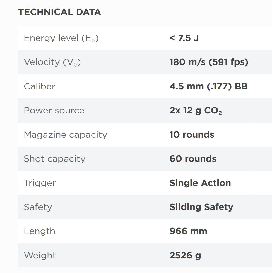Click the Energy level label
This screenshot has width=272, height=273.
pos(61,38)
